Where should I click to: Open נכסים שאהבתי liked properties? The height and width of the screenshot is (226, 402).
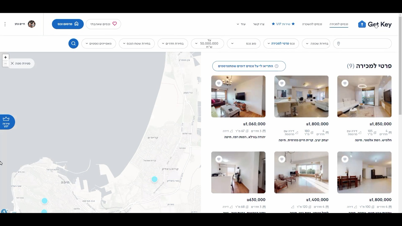[x=104, y=24]
